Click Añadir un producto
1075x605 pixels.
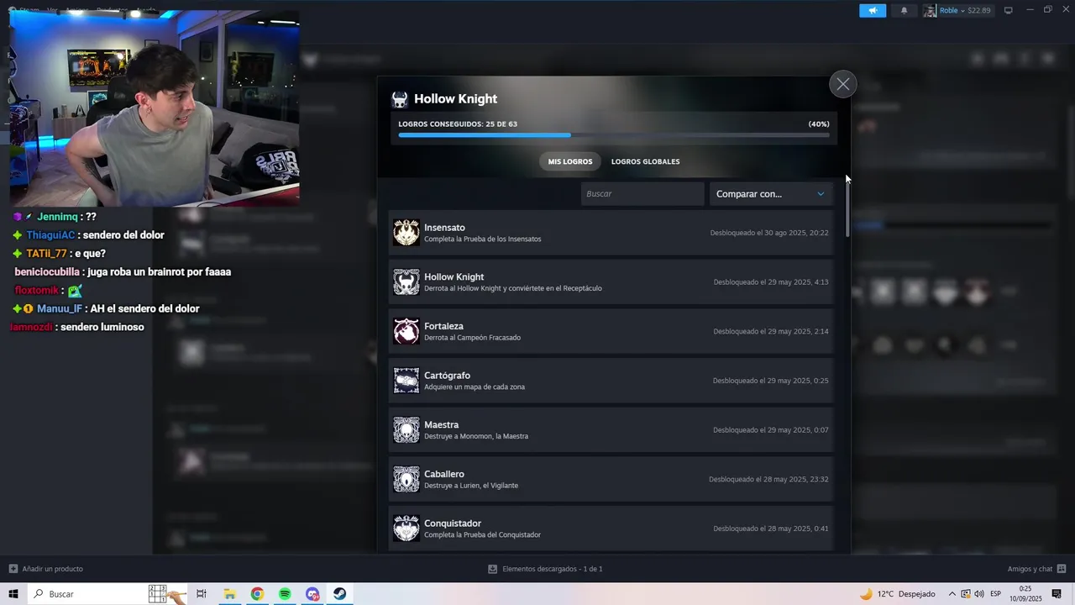[46, 569]
